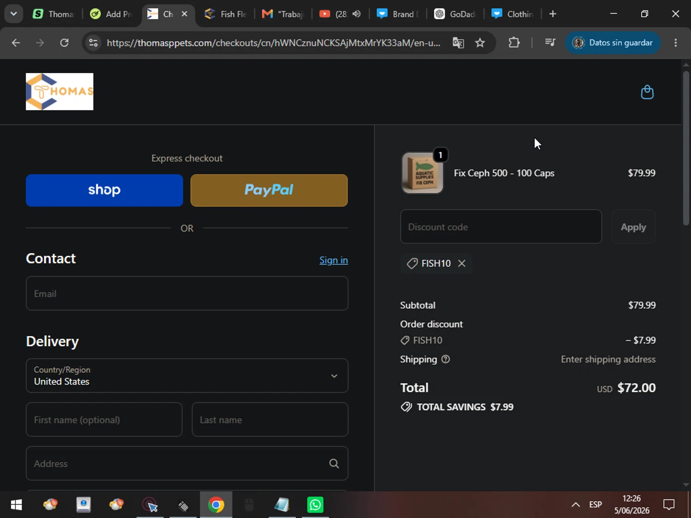Focus the Last name field

pyautogui.click(x=270, y=419)
